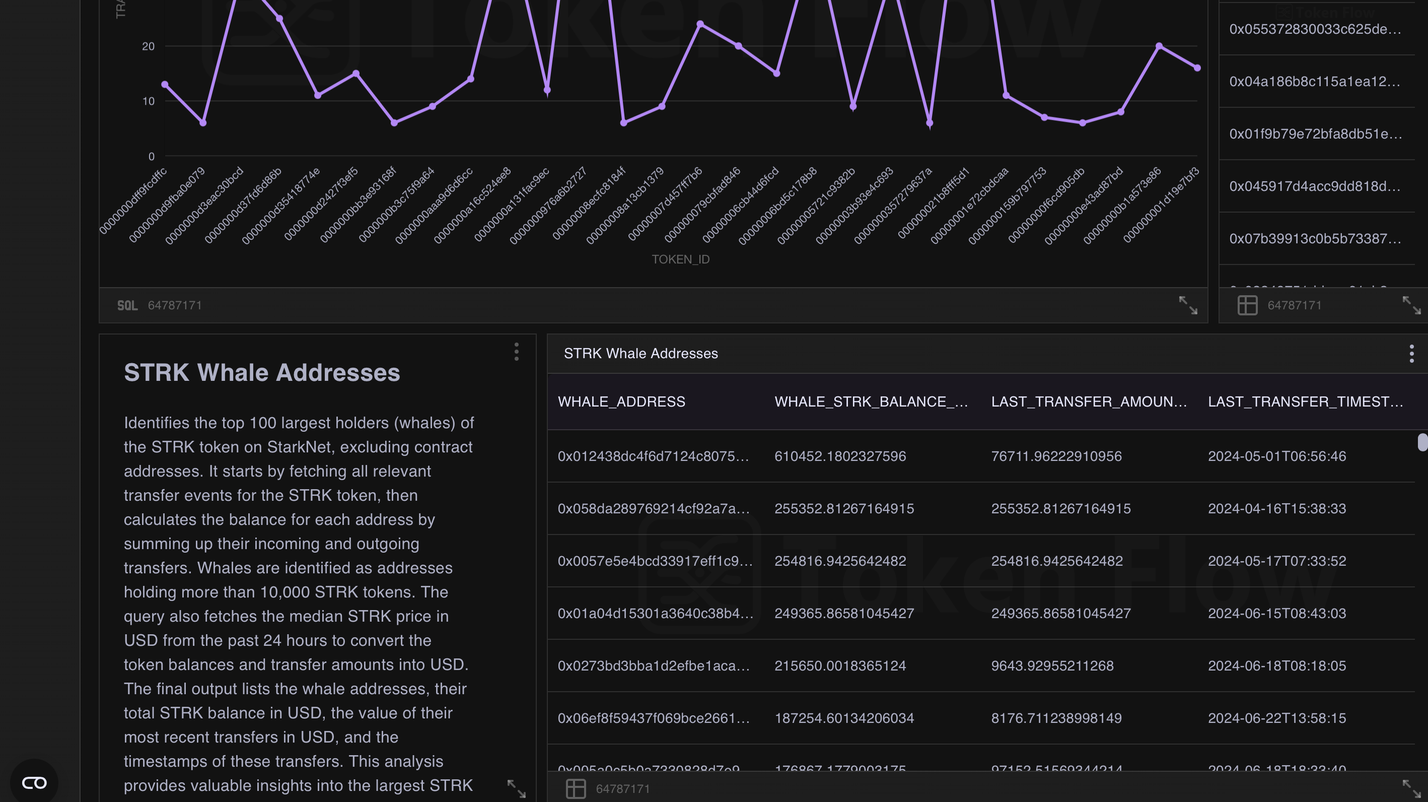
Task: Click the STRK Whale Addresses table title
Action: (x=640, y=353)
